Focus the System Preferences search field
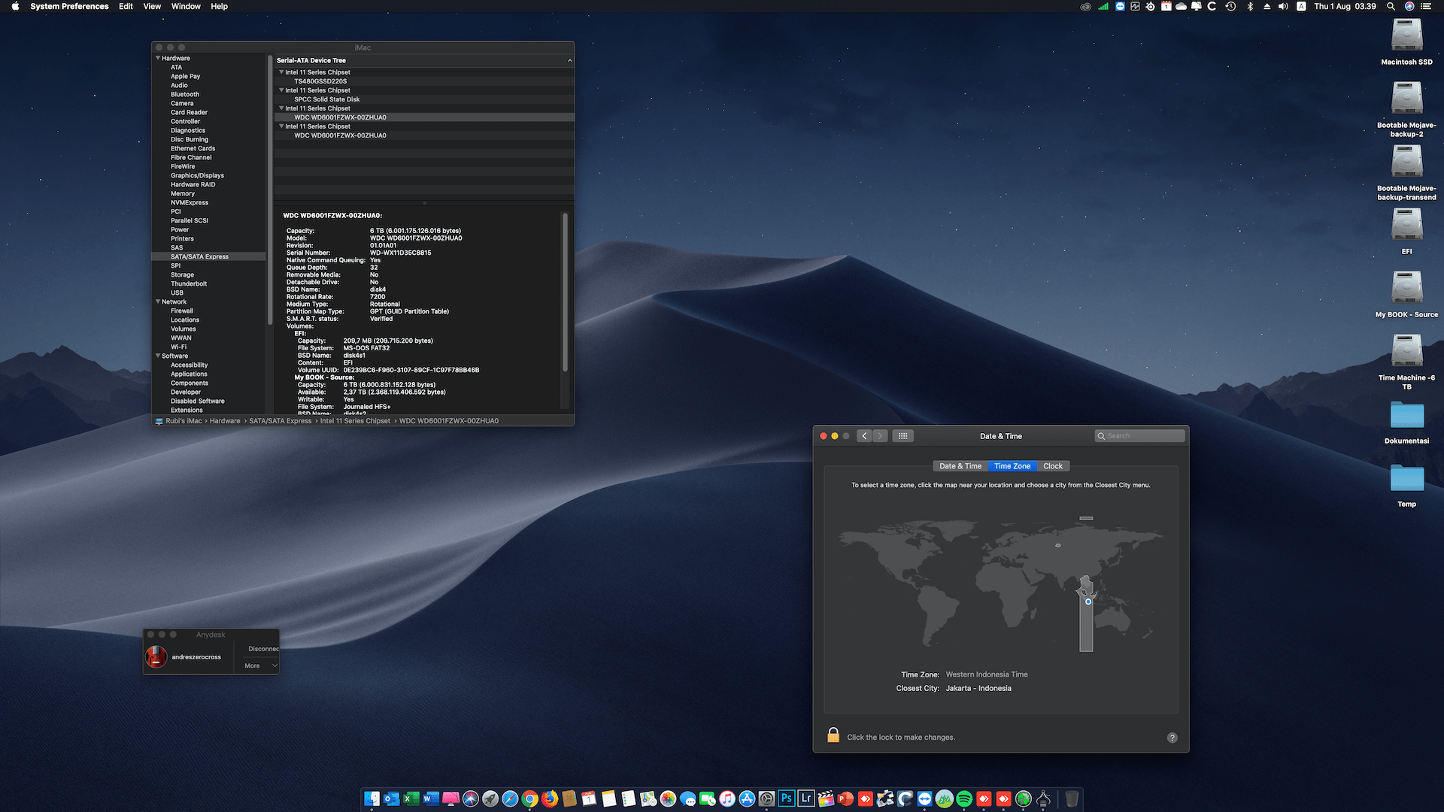1444x812 pixels. (1139, 436)
